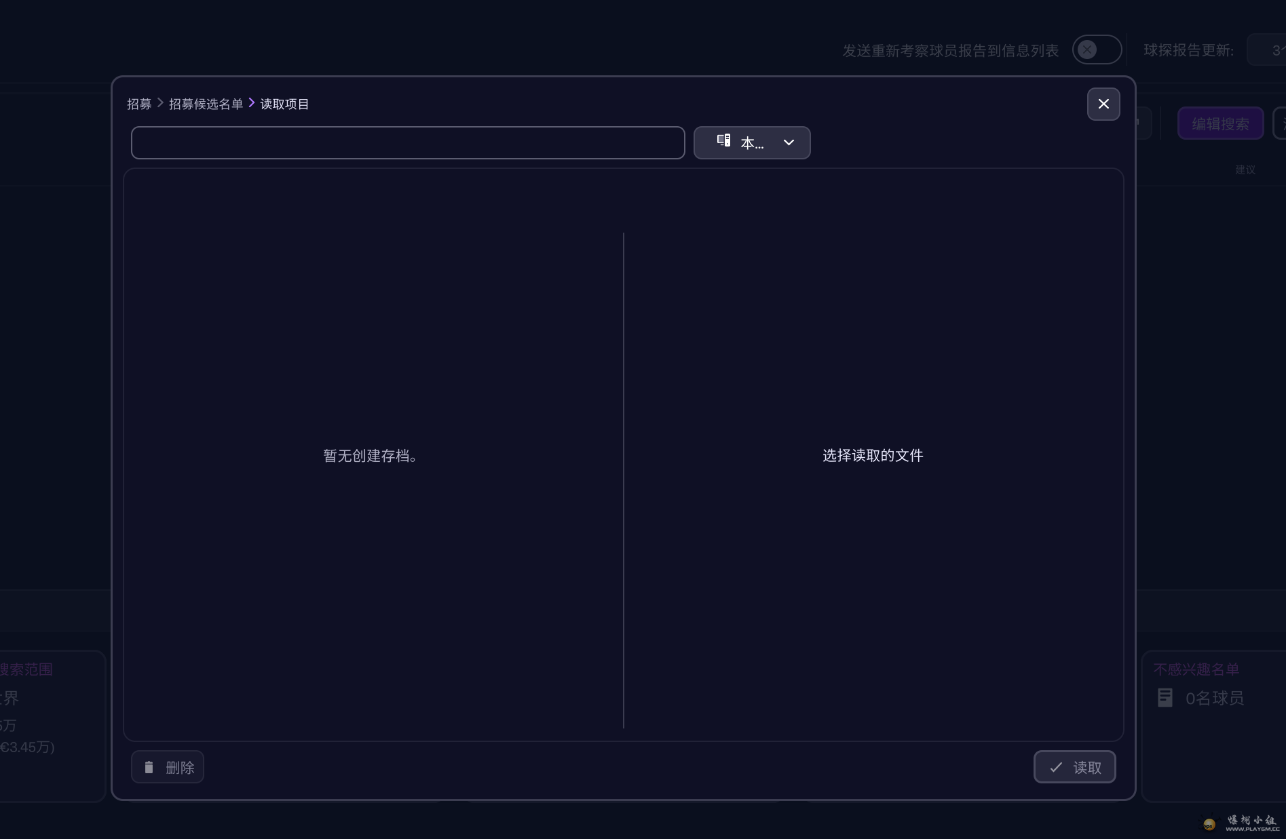The width and height of the screenshot is (1286, 839).
Task: Click the trash icon on the 删除 button
Action: click(149, 767)
